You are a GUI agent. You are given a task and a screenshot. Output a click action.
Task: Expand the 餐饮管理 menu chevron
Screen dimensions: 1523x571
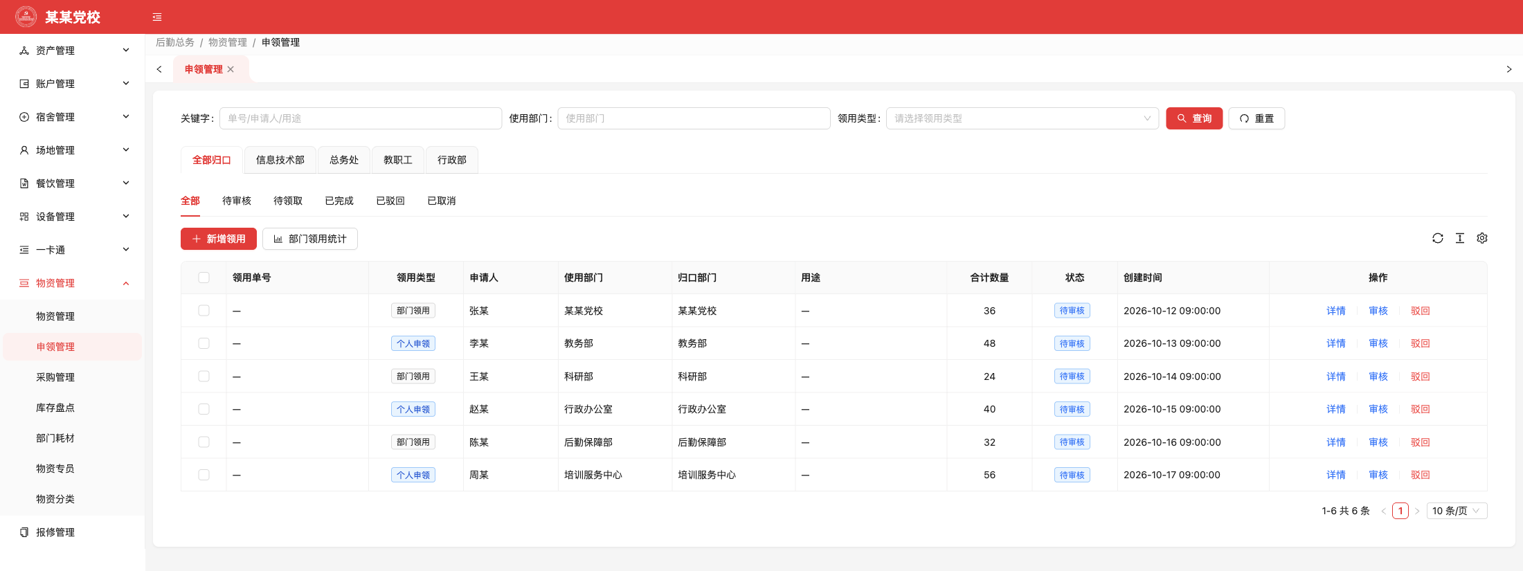point(126,183)
